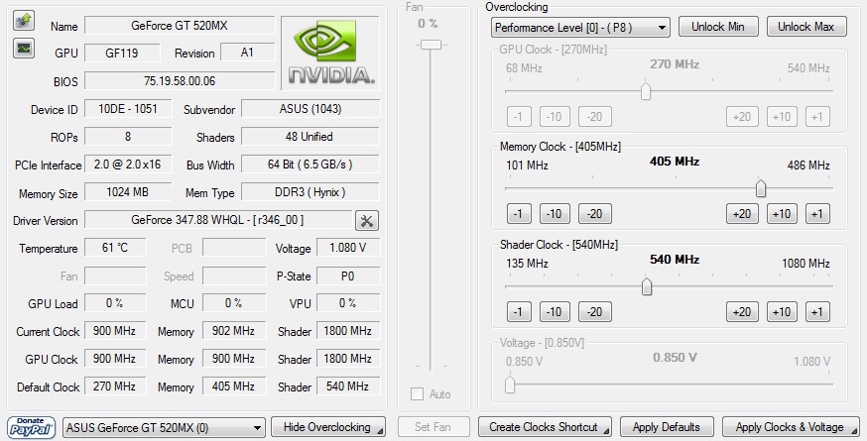
Task: Click the Unlock Min button
Action: 717,27
